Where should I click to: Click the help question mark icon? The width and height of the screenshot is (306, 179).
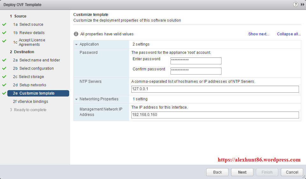point(295,4)
